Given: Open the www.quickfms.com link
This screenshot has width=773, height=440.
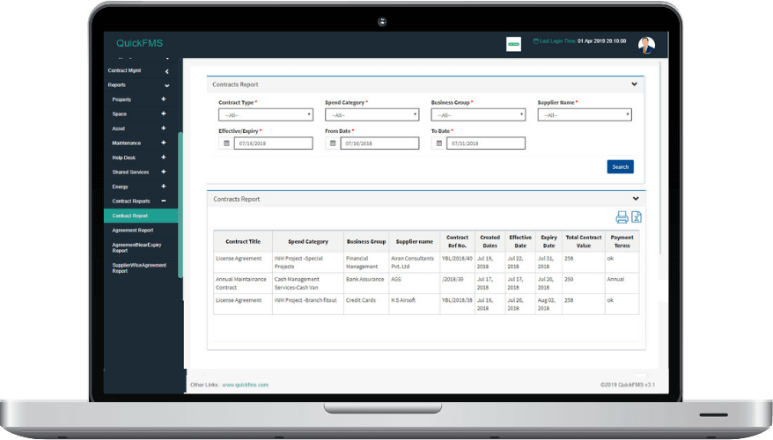Looking at the screenshot, I should (245, 385).
